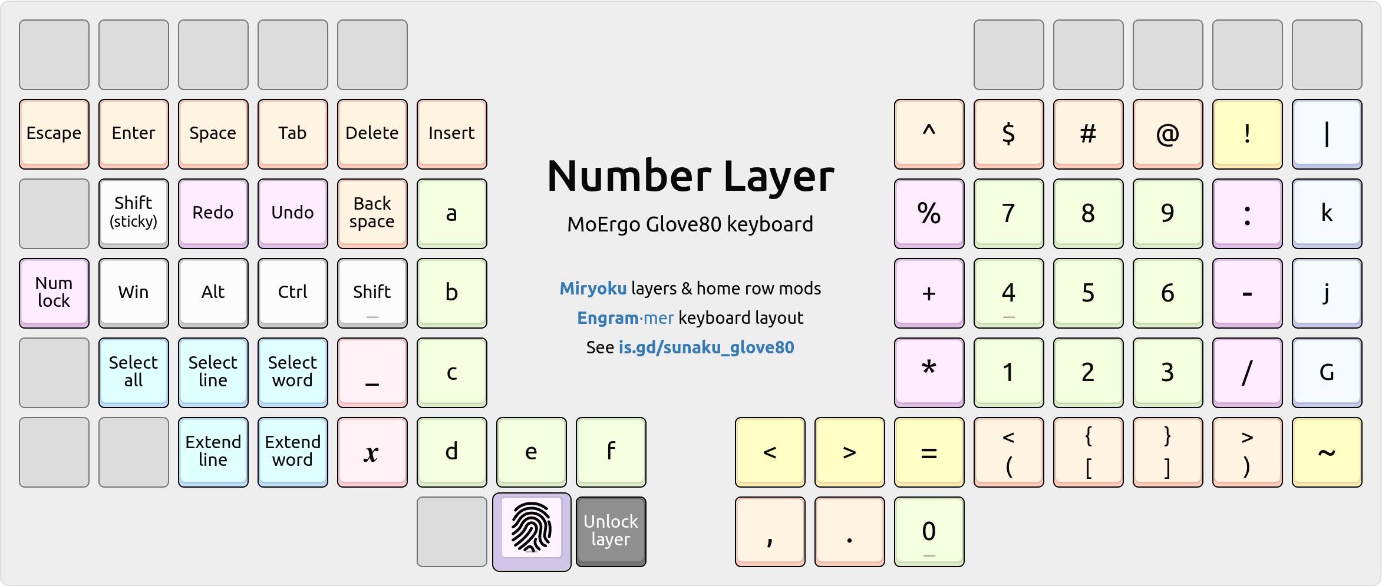Click the yellow less-than < key
The height and width of the screenshot is (586, 1382).
coord(770,452)
